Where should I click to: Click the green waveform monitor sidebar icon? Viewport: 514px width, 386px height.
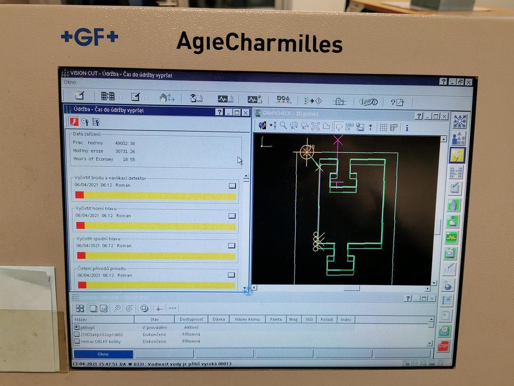point(451,237)
